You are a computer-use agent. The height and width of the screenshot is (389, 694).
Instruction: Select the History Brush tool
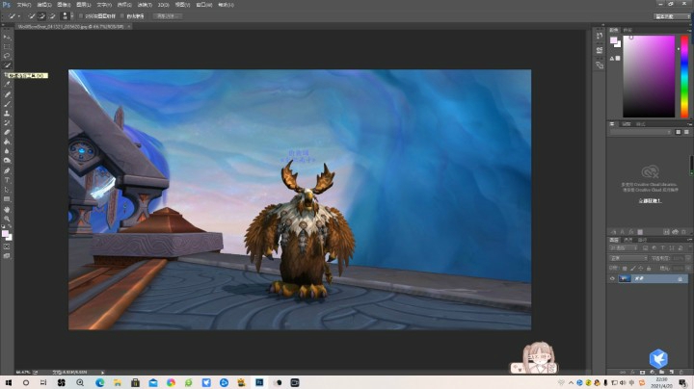7,123
